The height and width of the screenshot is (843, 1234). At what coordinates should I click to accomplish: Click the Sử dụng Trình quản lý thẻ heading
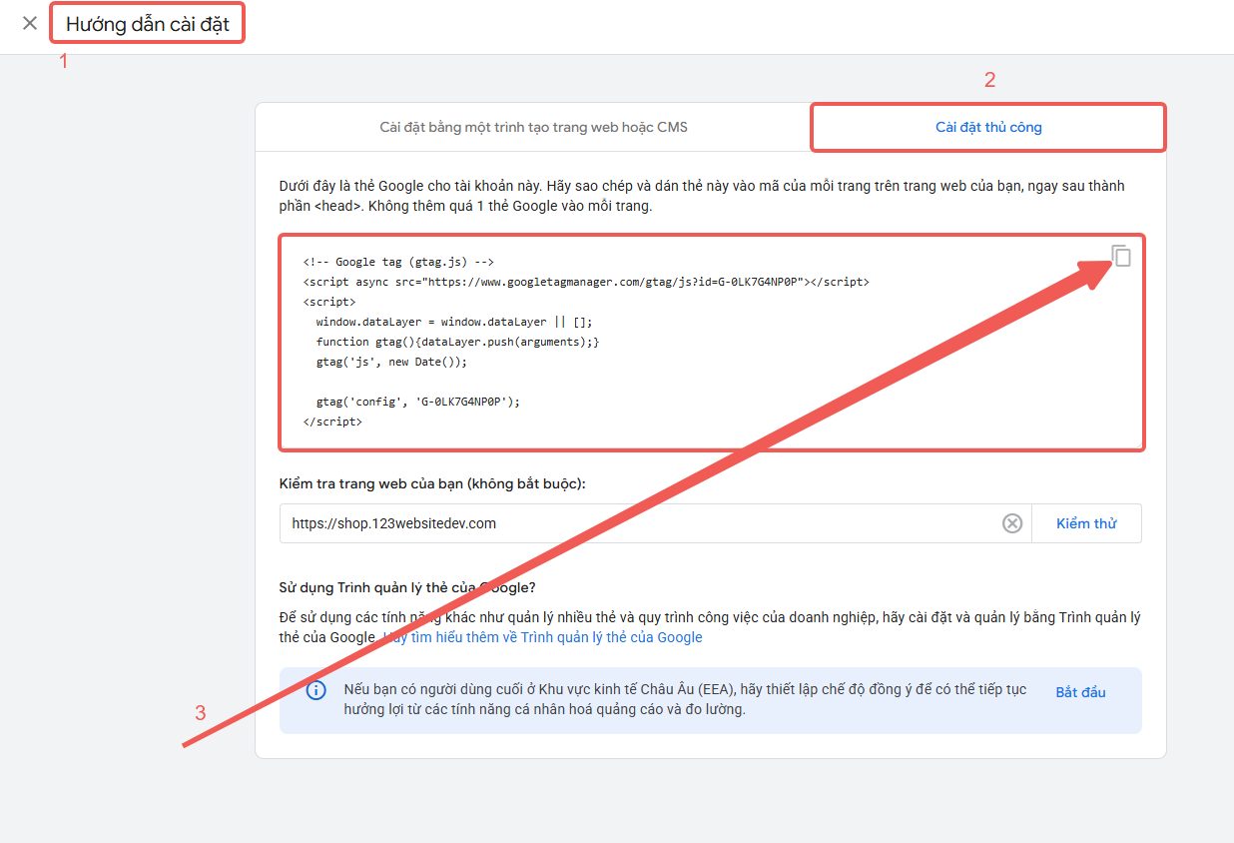[407, 587]
